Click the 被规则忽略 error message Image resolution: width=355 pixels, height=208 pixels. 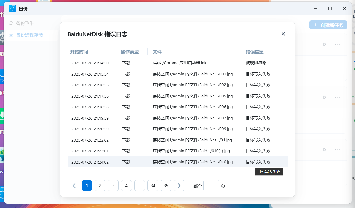[x=256, y=63]
